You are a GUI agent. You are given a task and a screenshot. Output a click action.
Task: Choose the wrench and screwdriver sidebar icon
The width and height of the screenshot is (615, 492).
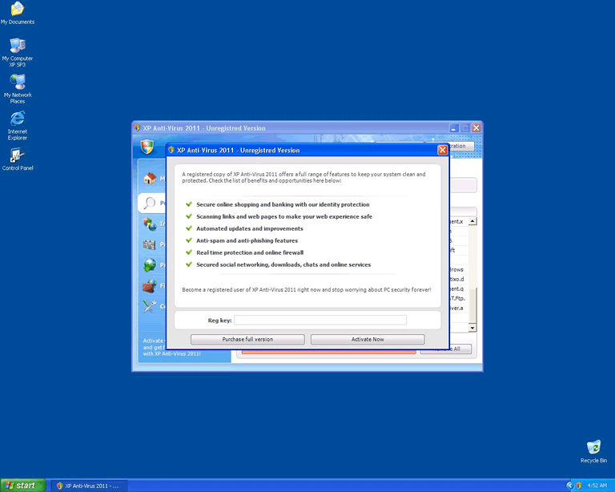pyautogui.click(x=149, y=305)
